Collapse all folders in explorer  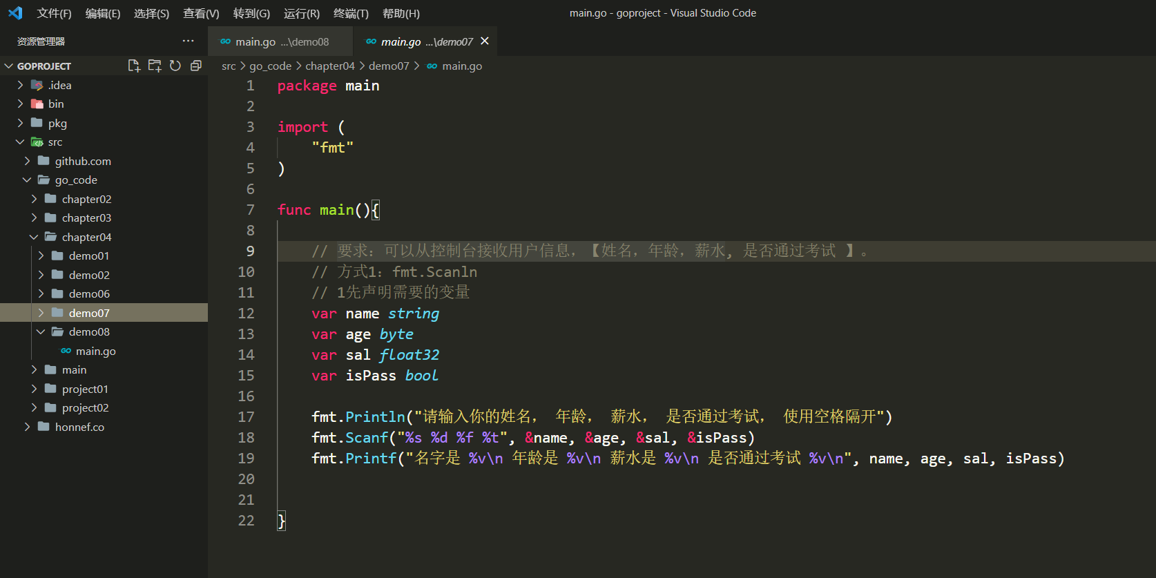tap(196, 66)
